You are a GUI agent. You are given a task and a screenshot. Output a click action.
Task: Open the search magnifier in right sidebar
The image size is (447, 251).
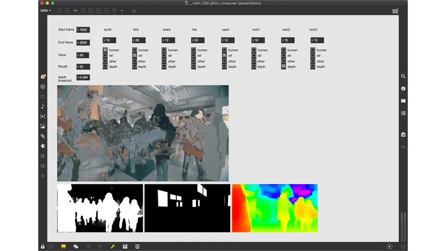pyautogui.click(x=403, y=76)
